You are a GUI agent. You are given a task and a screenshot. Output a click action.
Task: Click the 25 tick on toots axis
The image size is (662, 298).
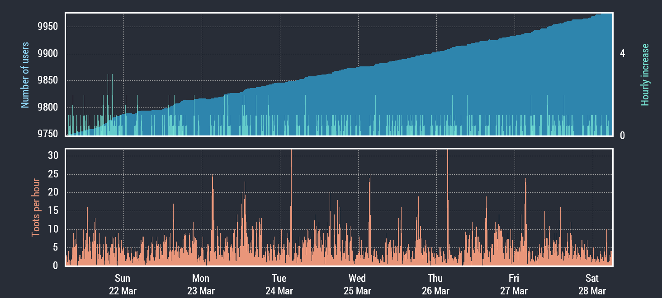54,174
